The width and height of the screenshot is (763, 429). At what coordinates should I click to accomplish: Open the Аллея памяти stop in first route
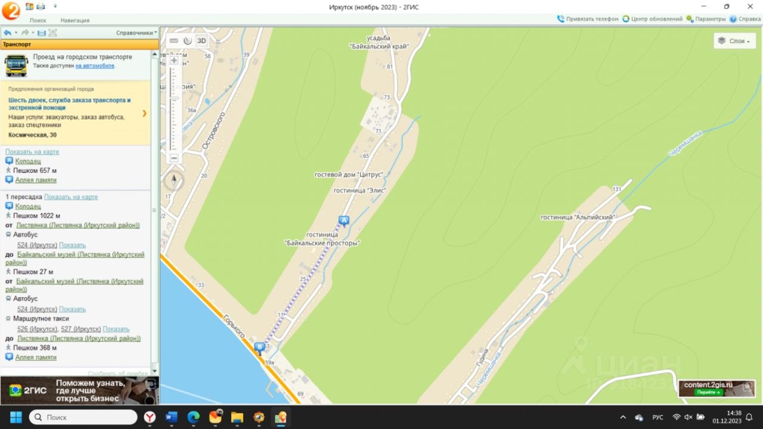(36, 180)
